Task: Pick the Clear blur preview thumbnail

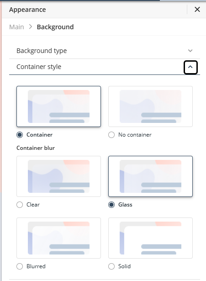Action: 58,176
